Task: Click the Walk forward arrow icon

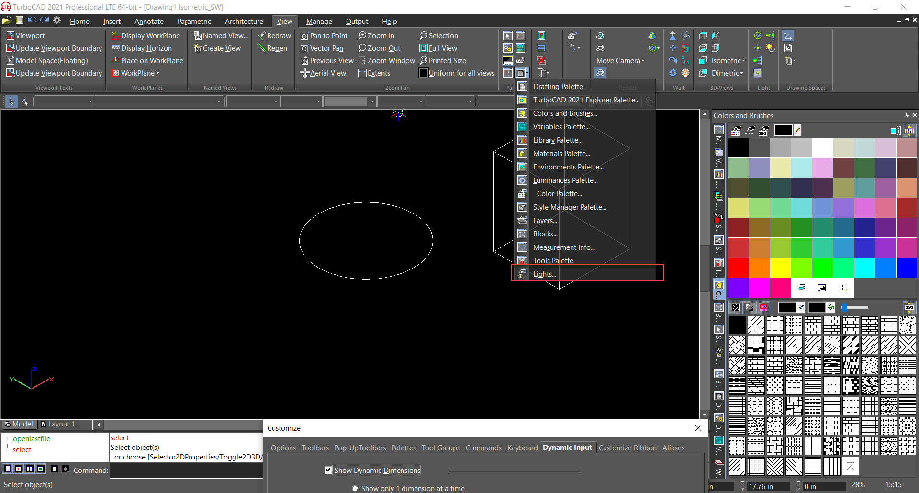Action: [x=672, y=35]
